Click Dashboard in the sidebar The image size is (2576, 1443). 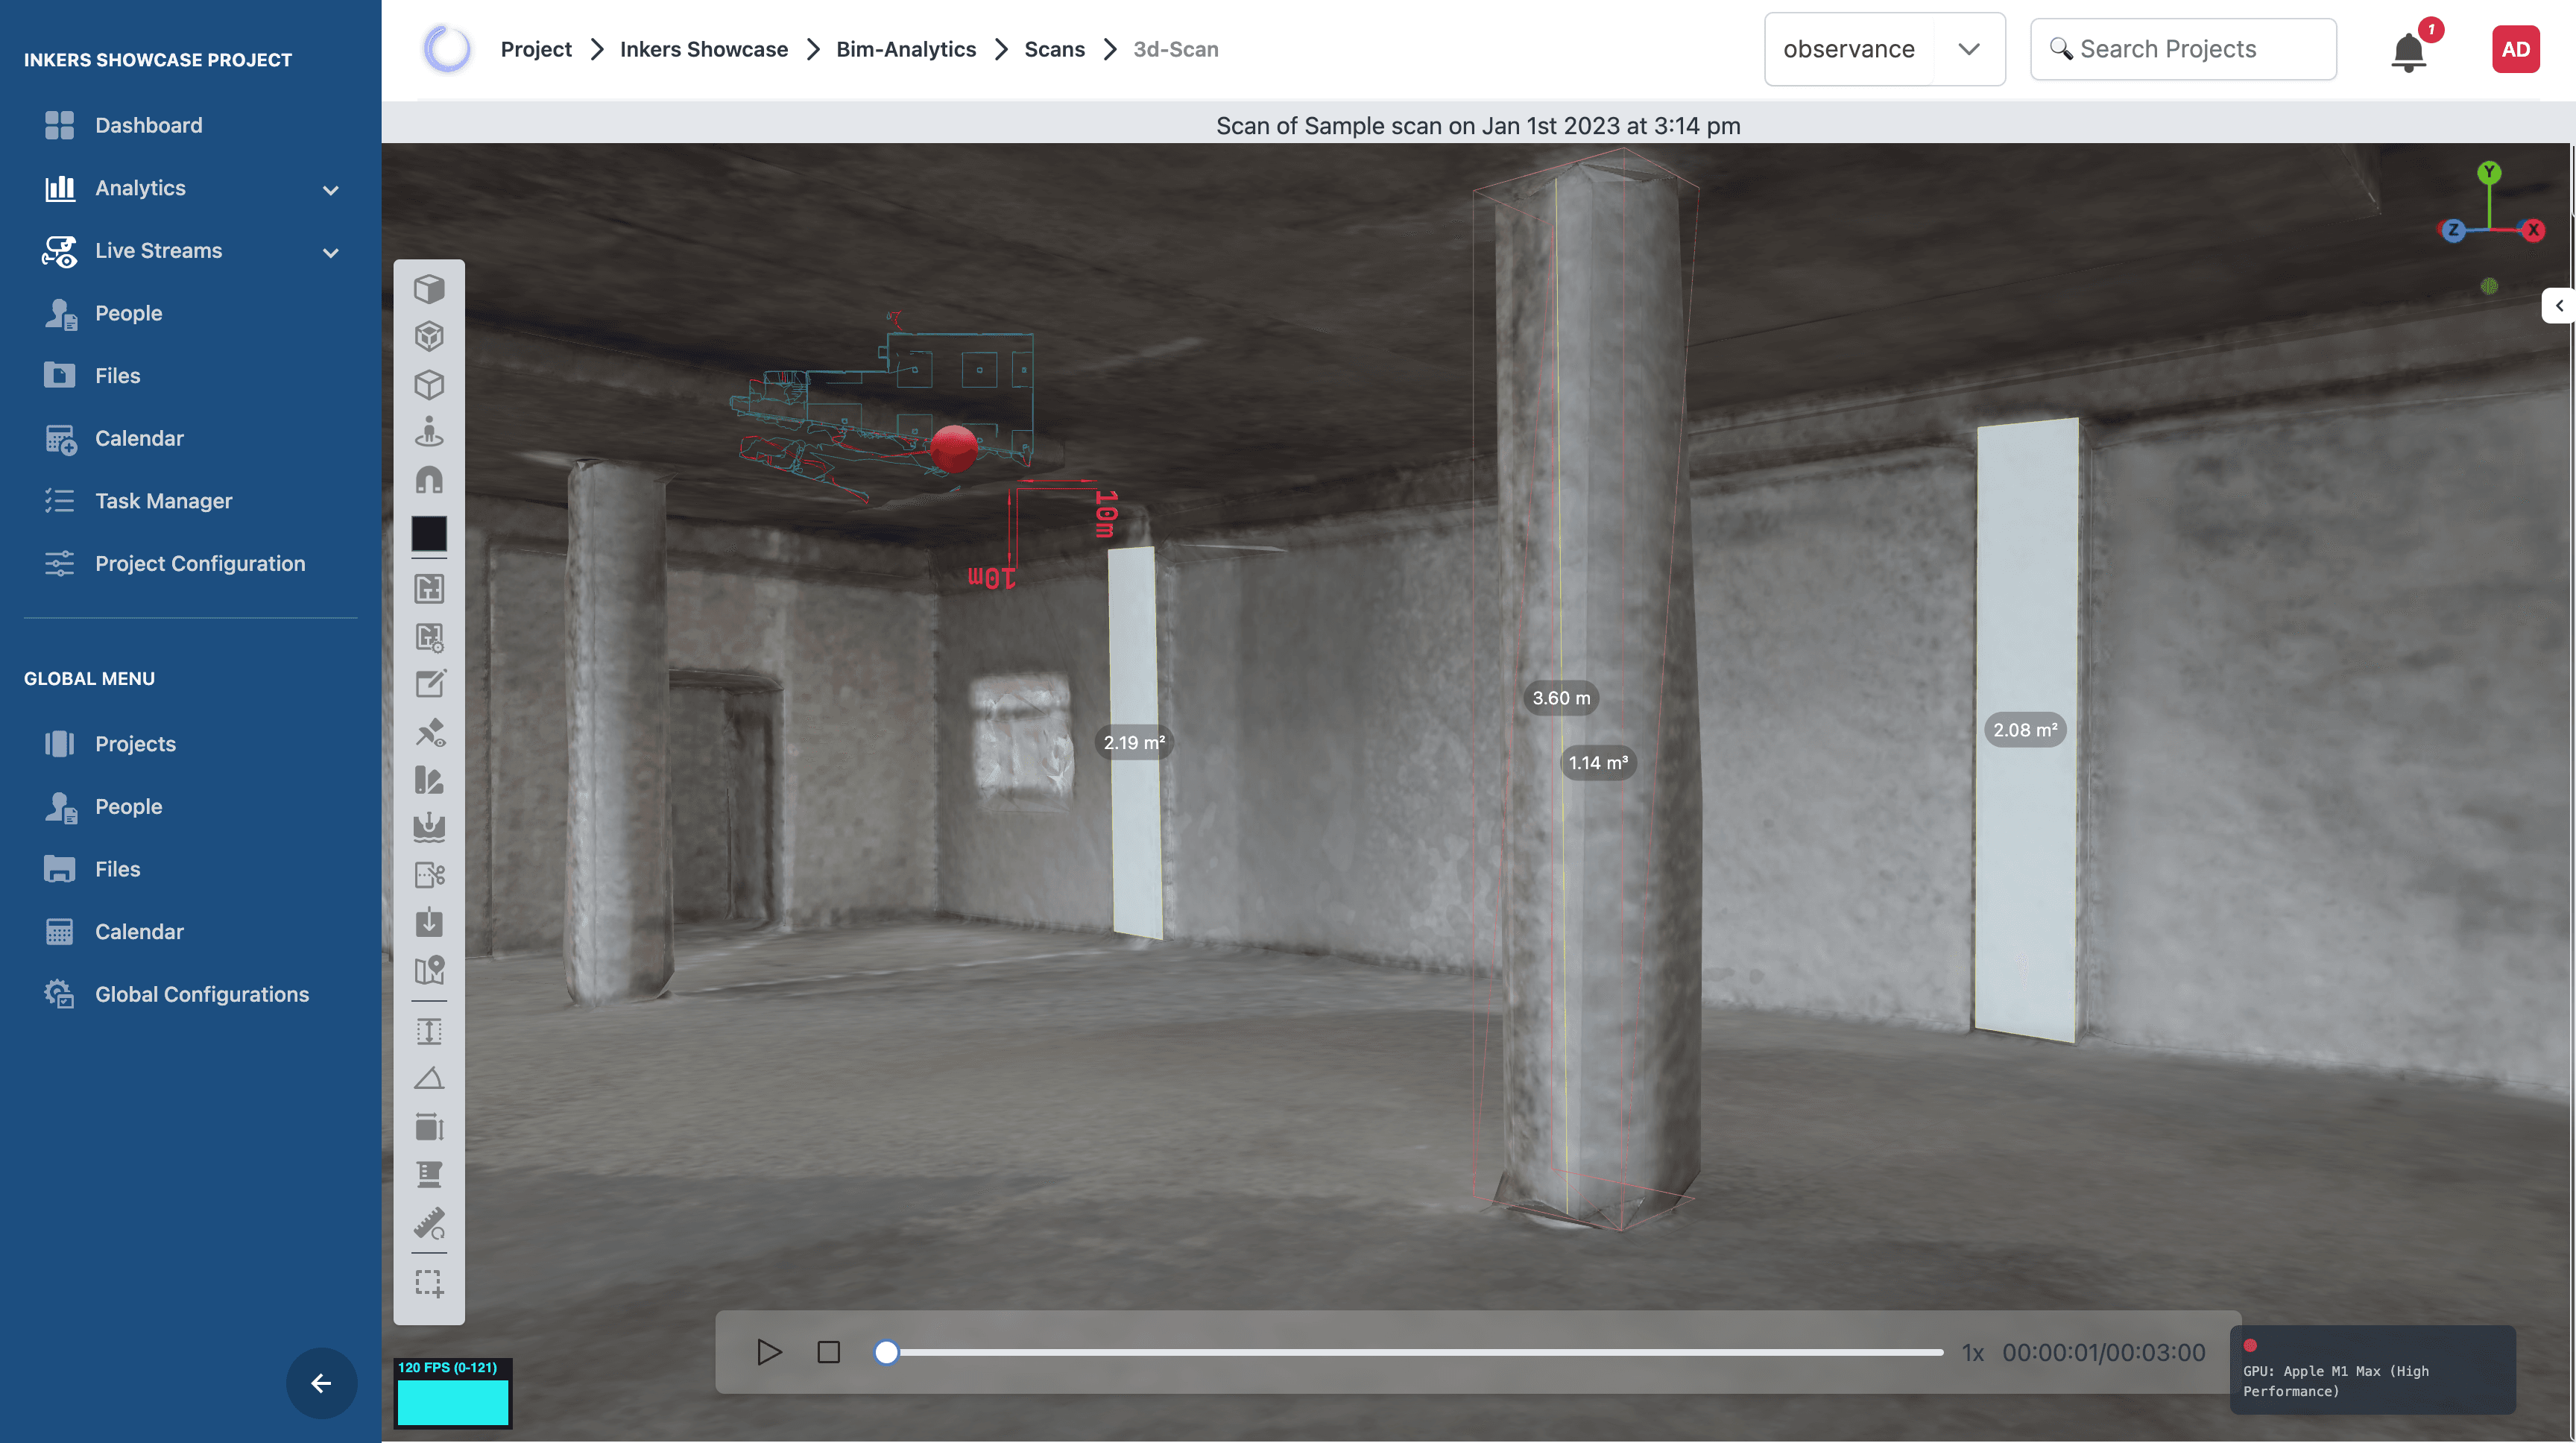148,125
